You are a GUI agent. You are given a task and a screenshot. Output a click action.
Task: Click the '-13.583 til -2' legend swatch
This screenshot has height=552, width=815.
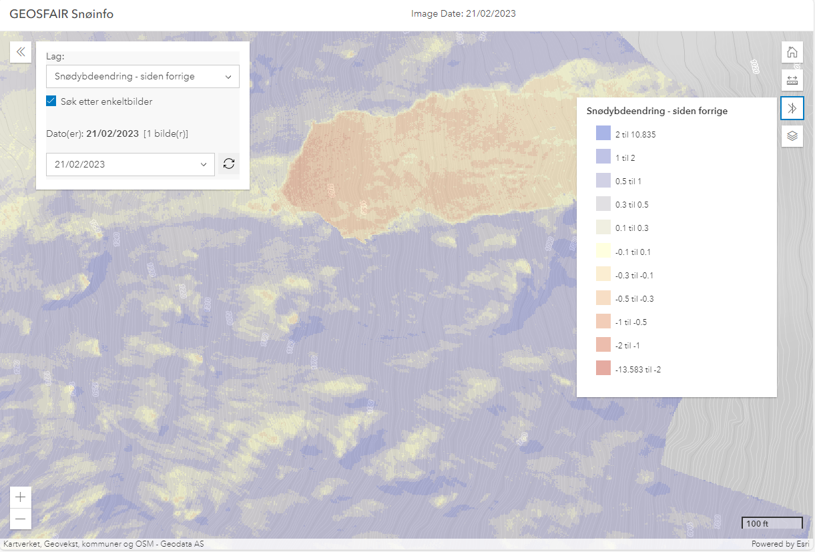[603, 368]
